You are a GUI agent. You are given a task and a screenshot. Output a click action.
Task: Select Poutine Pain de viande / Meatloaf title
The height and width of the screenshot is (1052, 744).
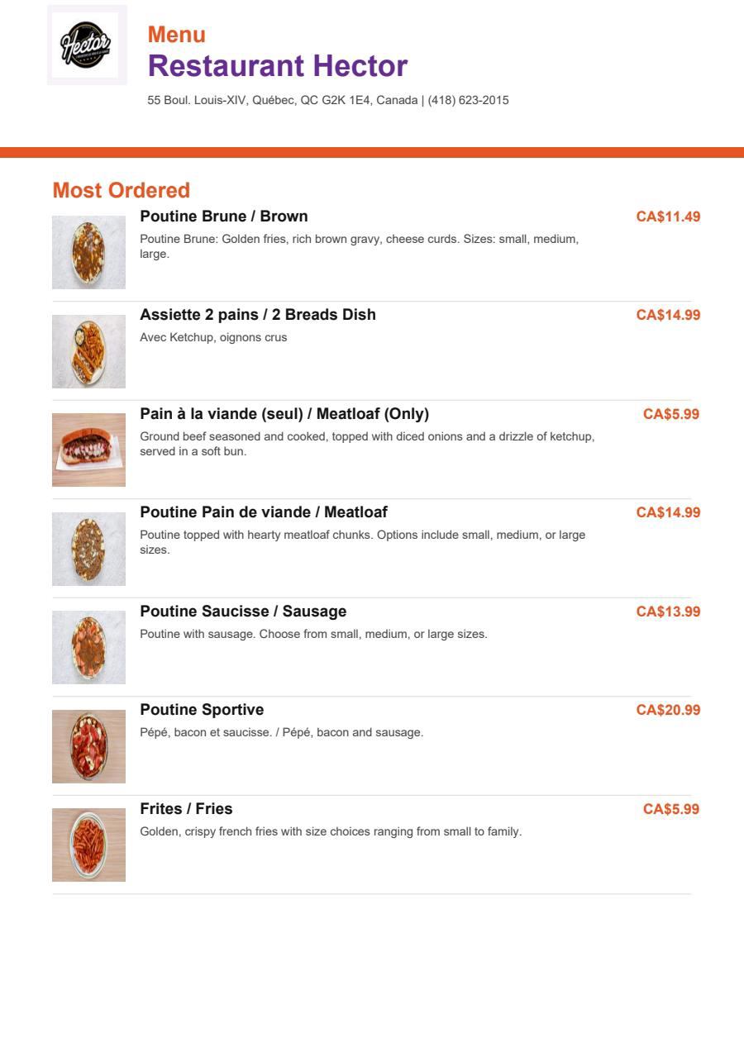pyautogui.click(x=264, y=512)
